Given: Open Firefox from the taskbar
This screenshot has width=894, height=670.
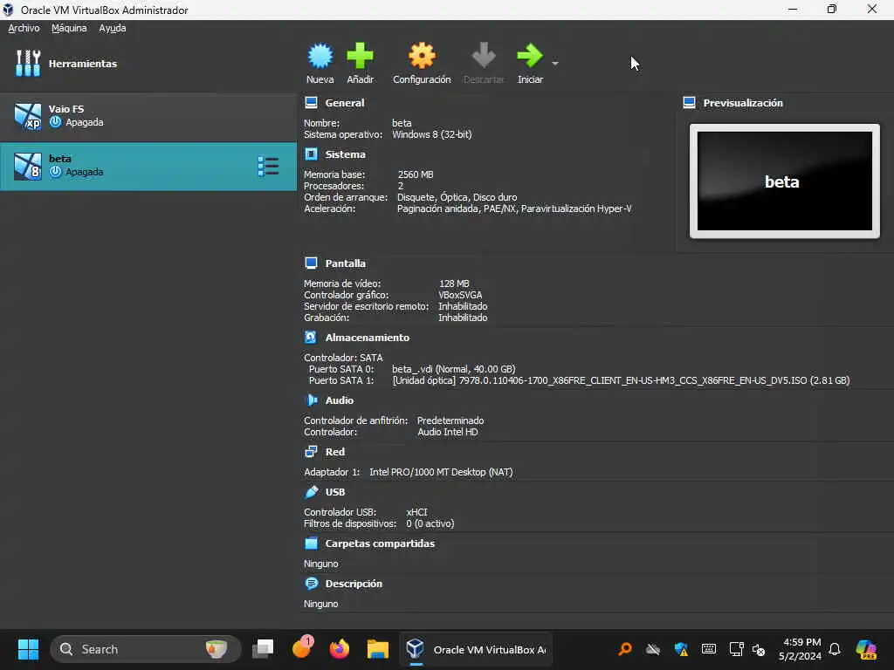Looking at the screenshot, I should point(340,649).
